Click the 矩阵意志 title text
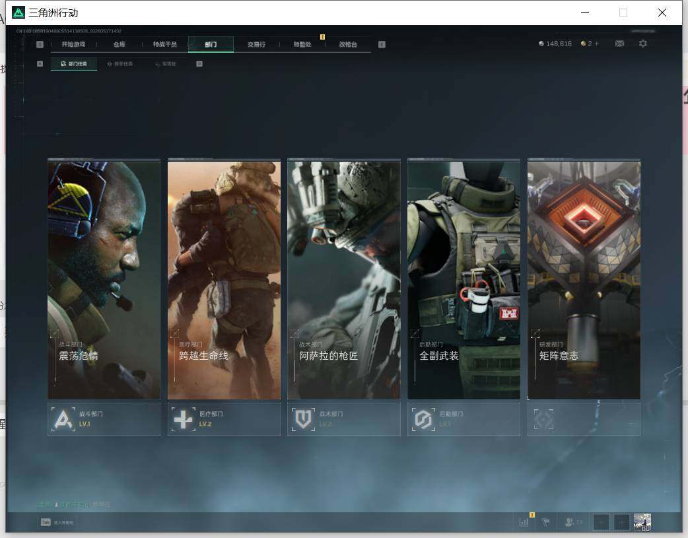The height and width of the screenshot is (538, 688). coord(559,356)
